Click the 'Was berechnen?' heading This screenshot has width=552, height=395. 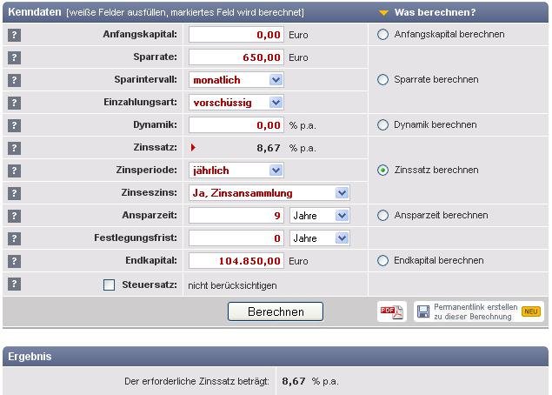[x=435, y=12]
